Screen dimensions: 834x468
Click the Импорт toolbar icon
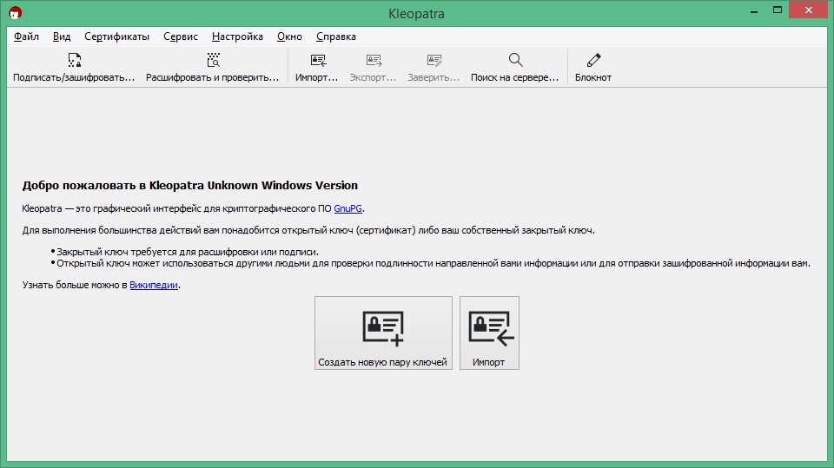pos(318,60)
